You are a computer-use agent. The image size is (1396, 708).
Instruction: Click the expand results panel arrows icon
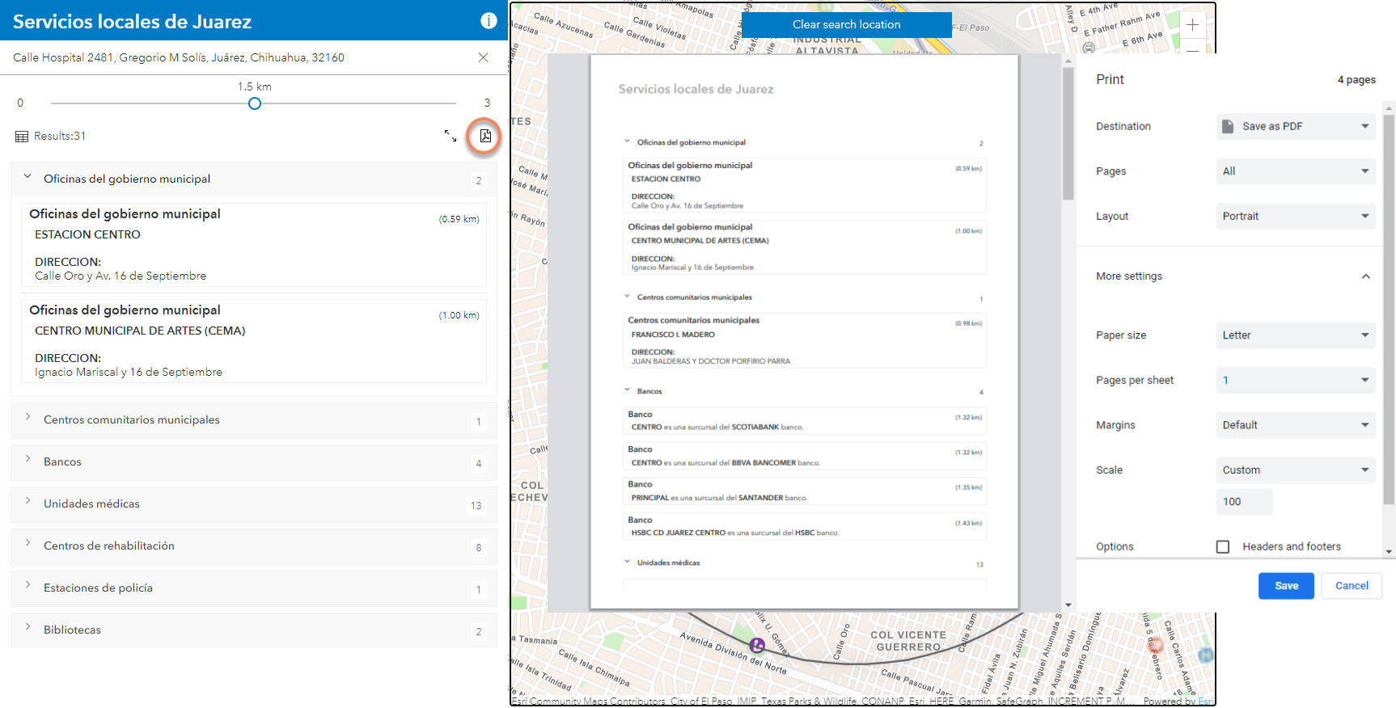click(x=451, y=136)
